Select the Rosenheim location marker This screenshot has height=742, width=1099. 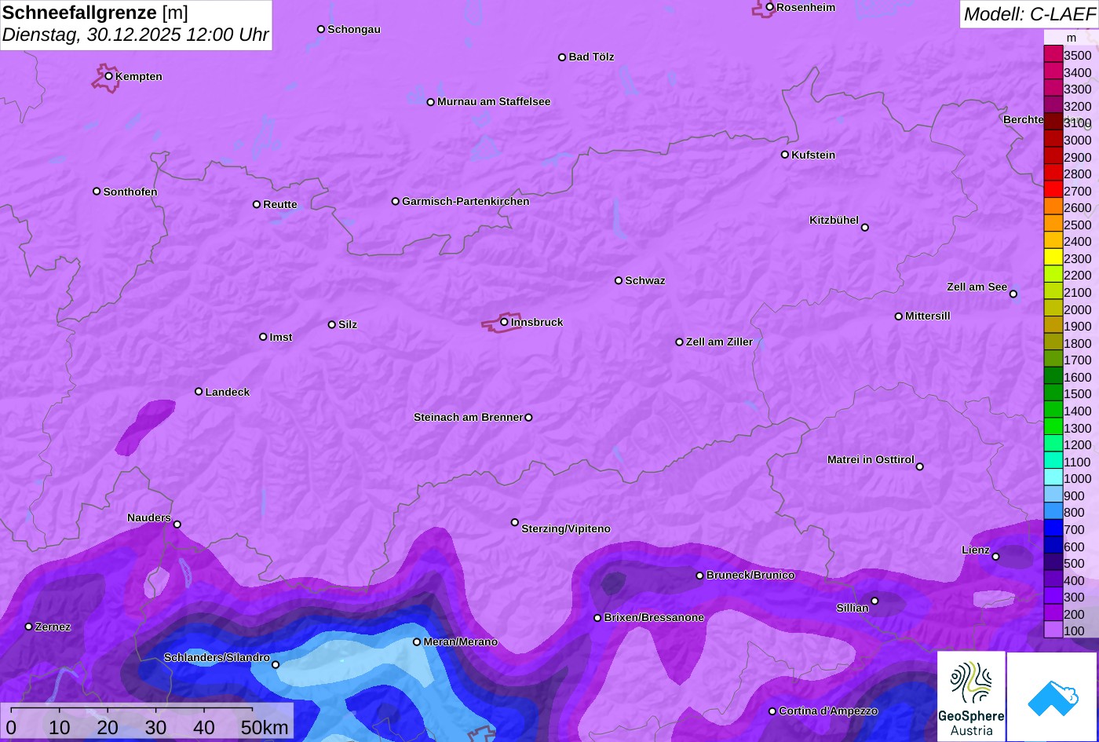(770, 7)
